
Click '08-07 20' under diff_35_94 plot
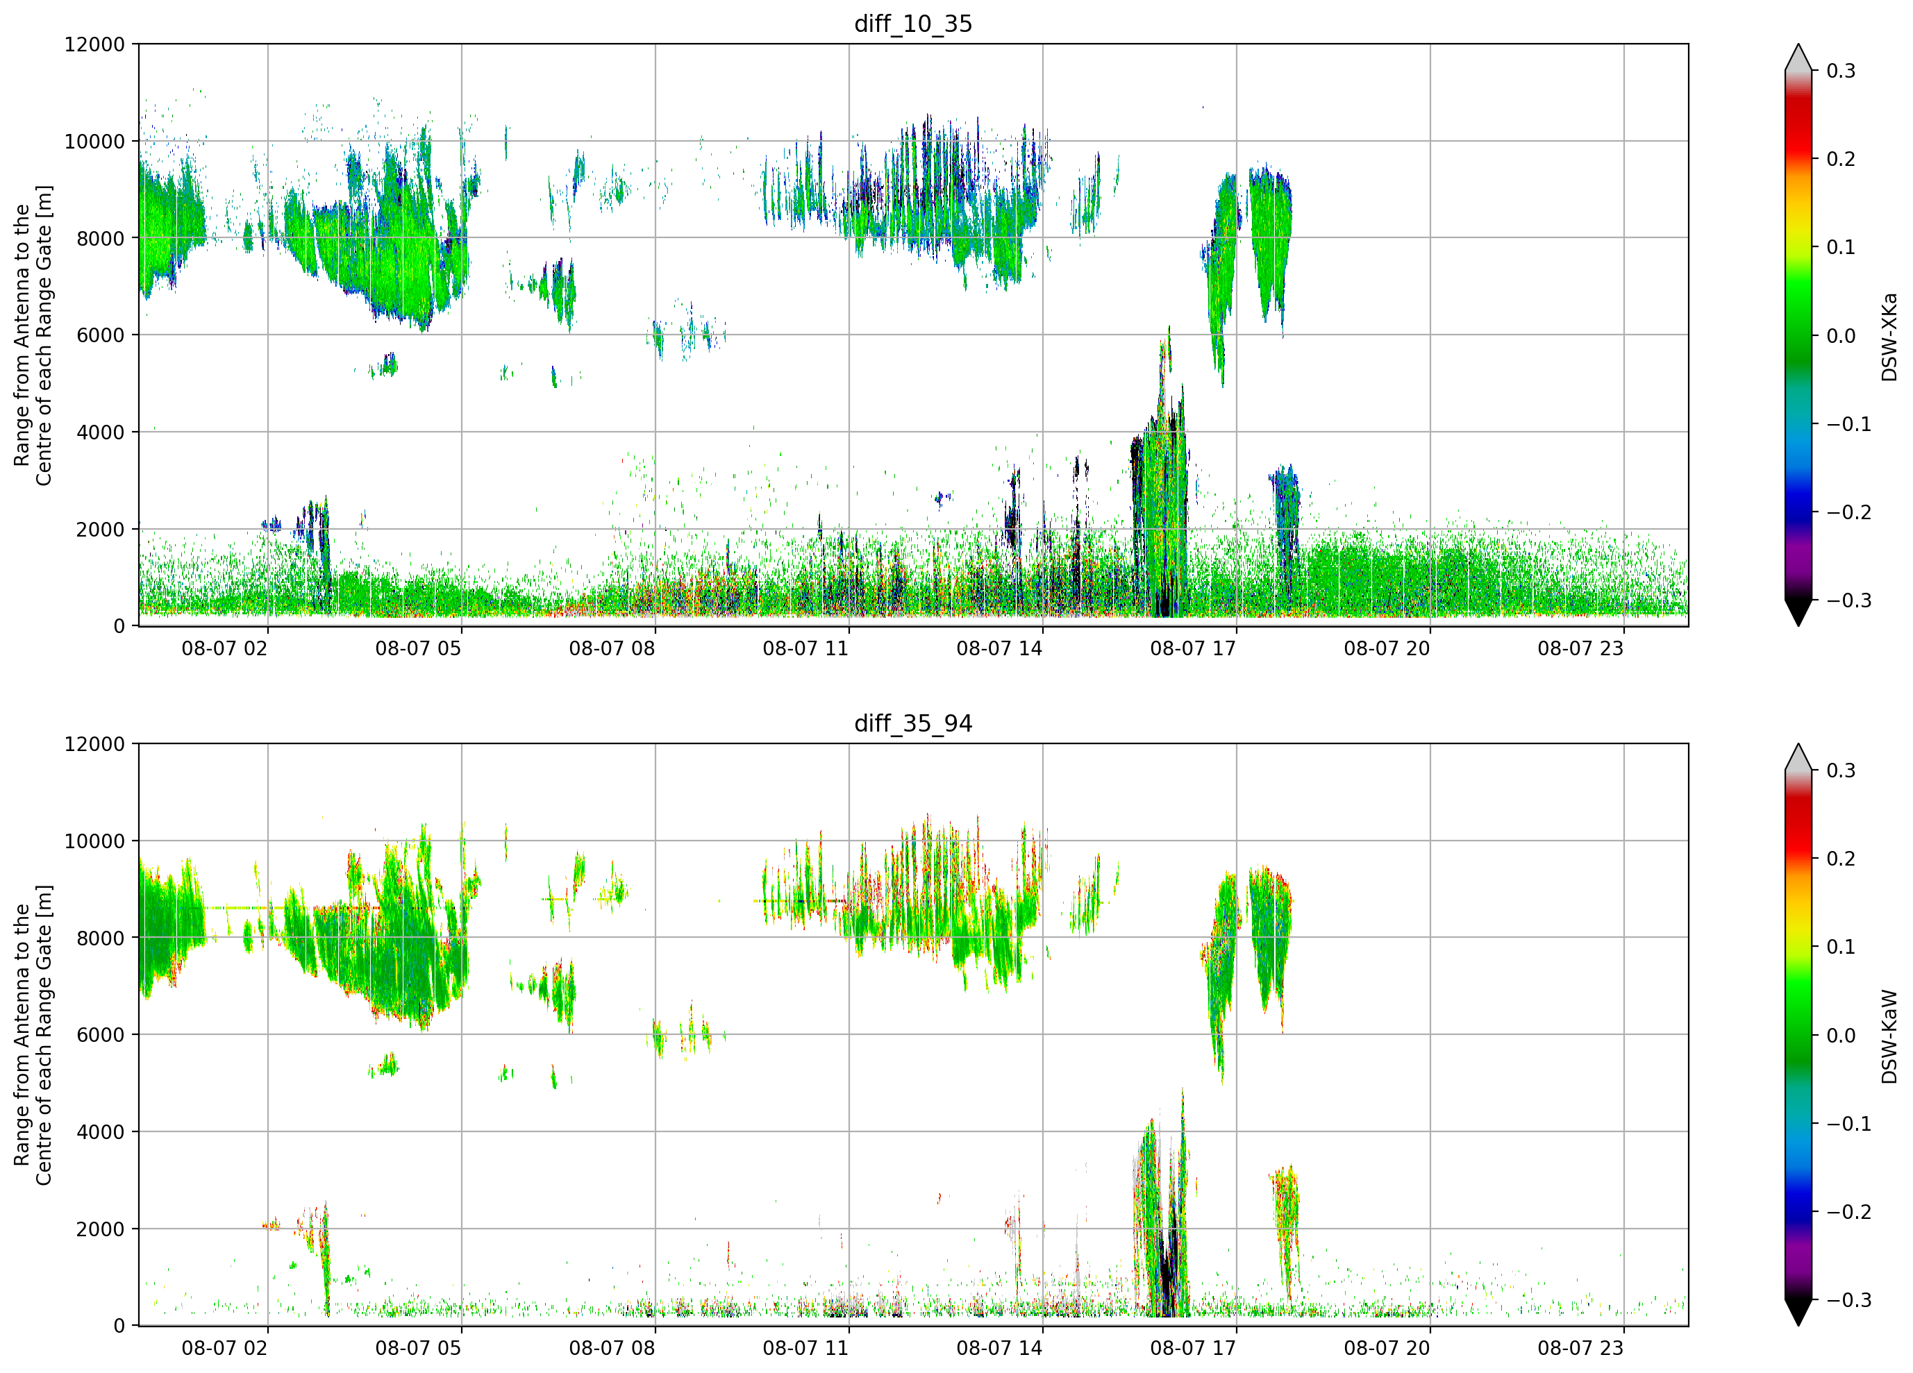click(x=1387, y=1349)
